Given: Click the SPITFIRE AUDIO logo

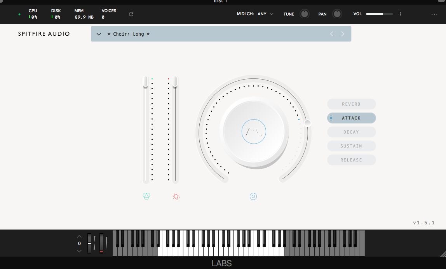Looking at the screenshot, I should (x=44, y=34).
